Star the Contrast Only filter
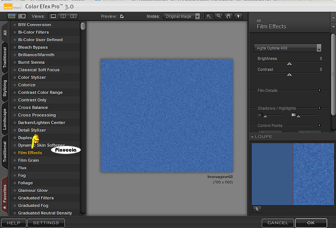336x228 pixels. click(15, 100)
